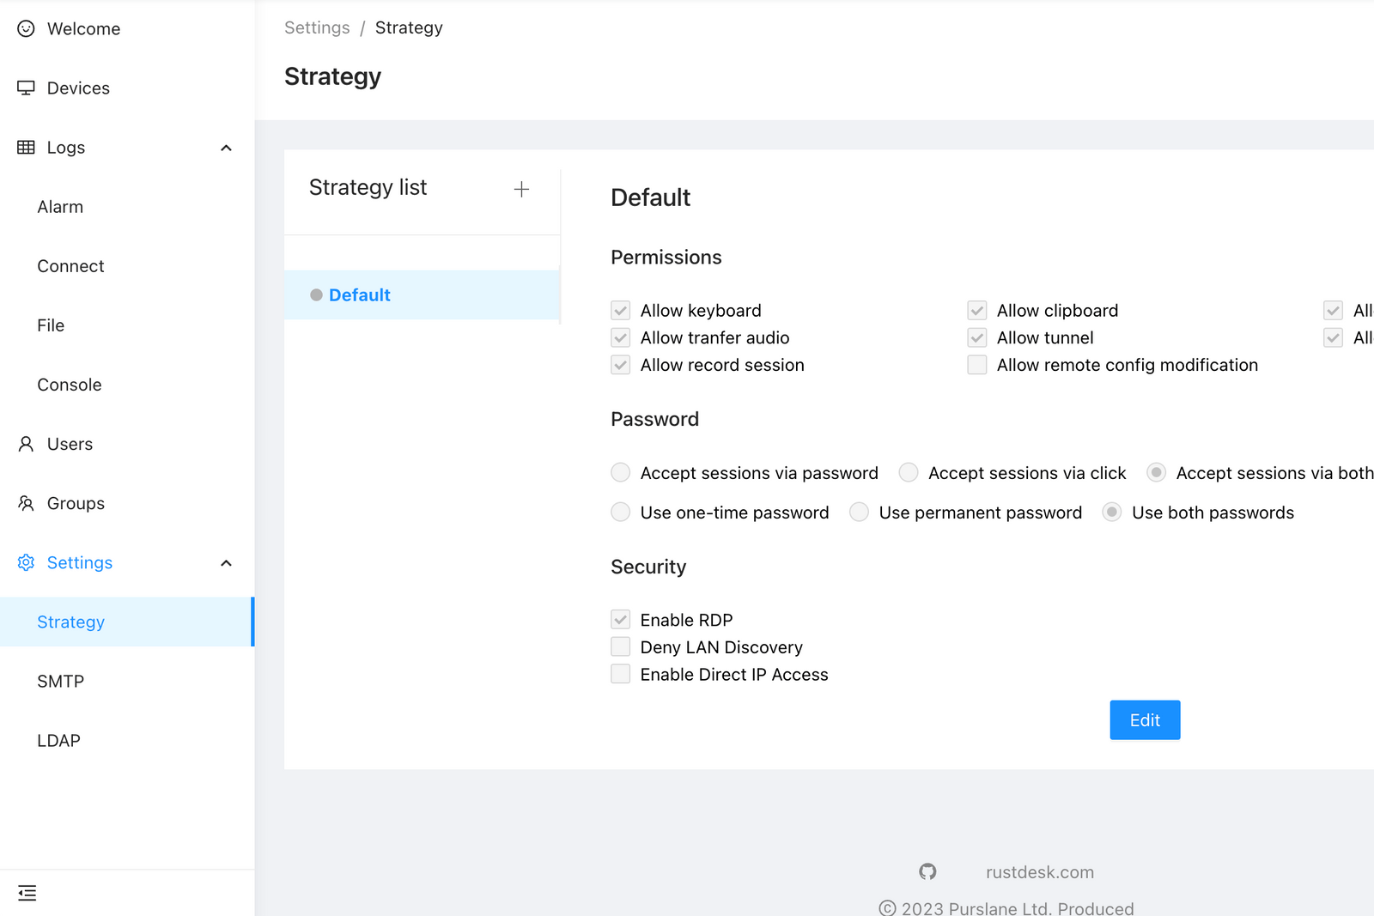The image size is (1374, 916).
Task: Collapse the Logs submenu chevron
Action: tap(227, 148)
